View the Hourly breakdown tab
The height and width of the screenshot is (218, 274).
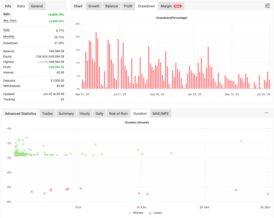85,113
